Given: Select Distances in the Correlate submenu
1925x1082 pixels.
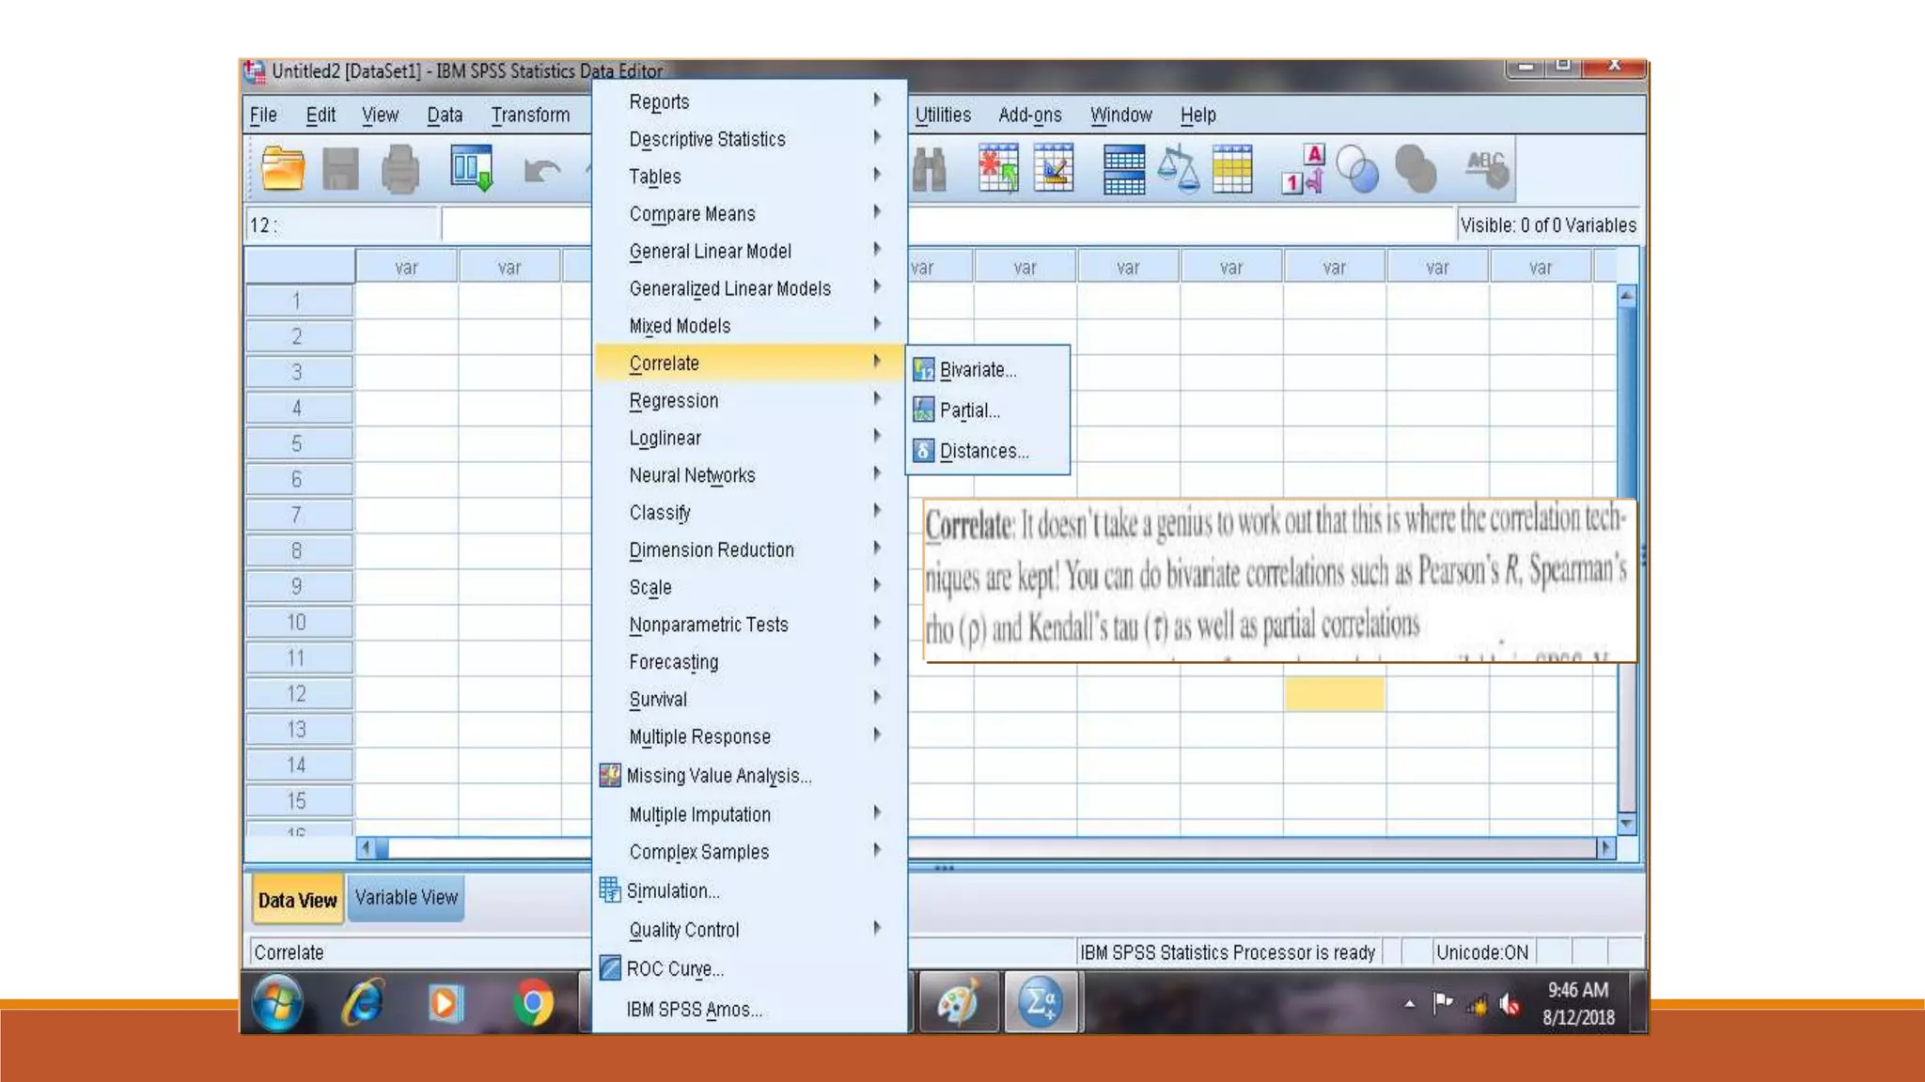Looking at the screenshot, I should [983, 451].
